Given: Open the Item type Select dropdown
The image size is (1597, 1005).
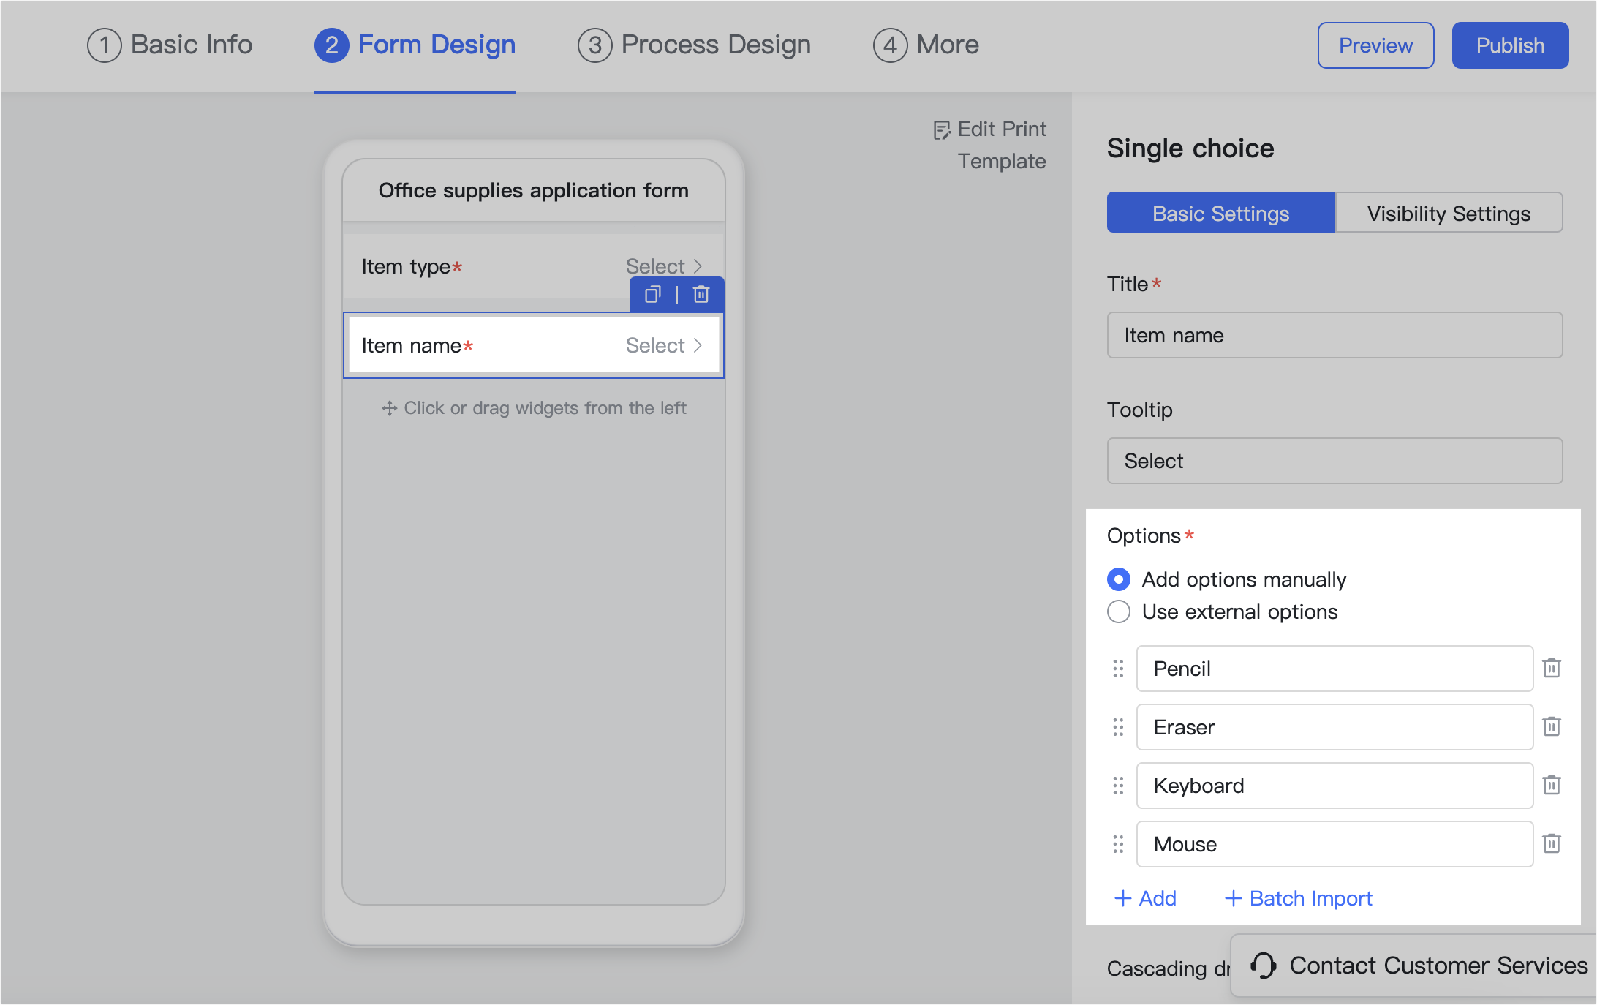Looking at the screenshot, I should [662, 266].
